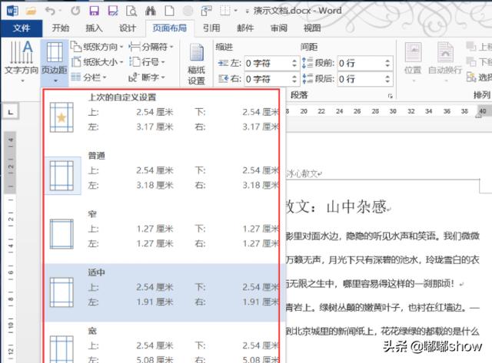Adjust spacing before (段前) spinner arrows
The image size is (492, 363).
coord(387,63)
